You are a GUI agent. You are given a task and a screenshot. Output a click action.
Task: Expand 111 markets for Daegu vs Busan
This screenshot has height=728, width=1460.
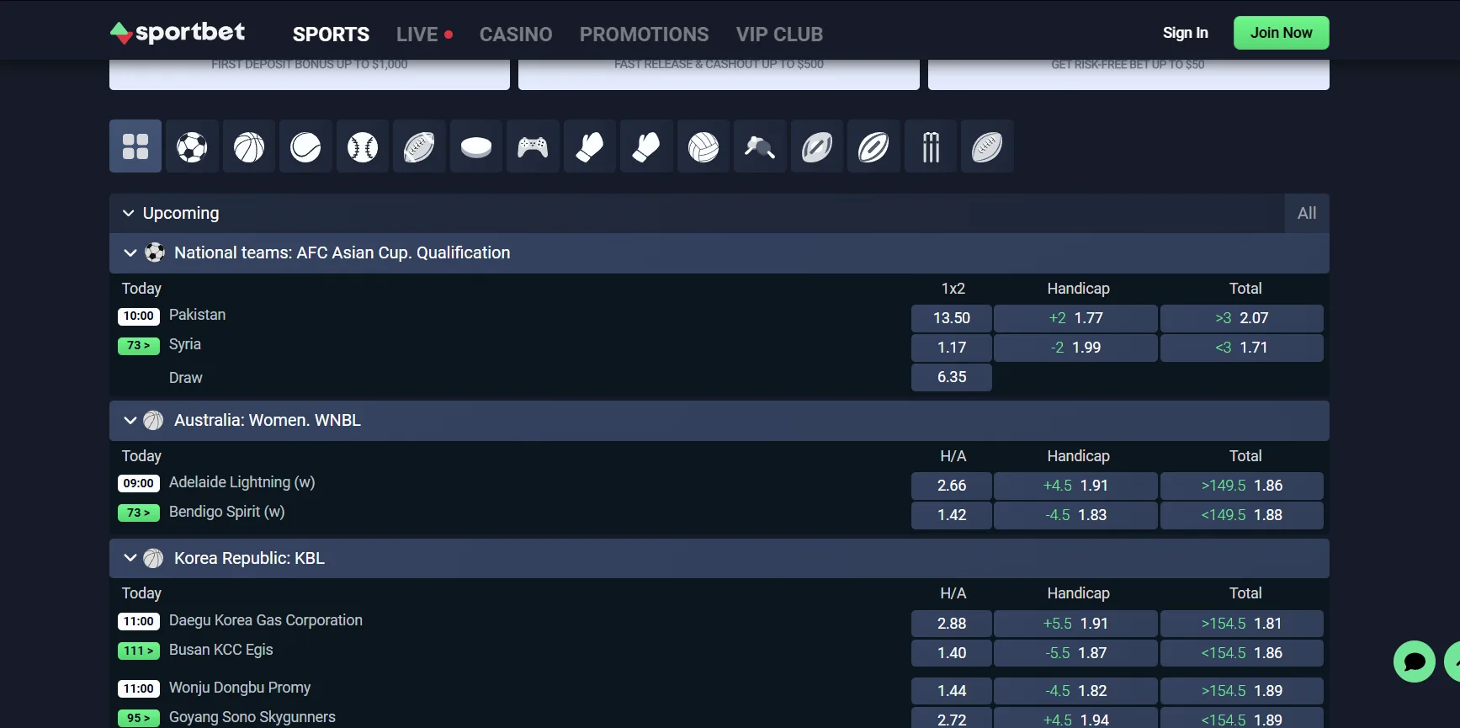139,651
